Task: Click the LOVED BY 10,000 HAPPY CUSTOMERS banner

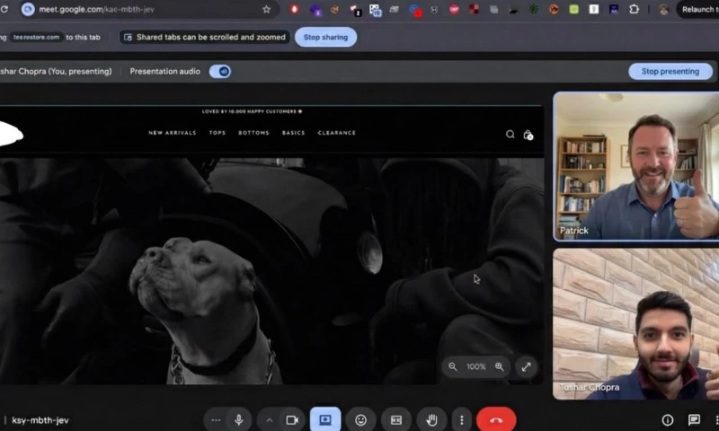Action: pos(253,111)
